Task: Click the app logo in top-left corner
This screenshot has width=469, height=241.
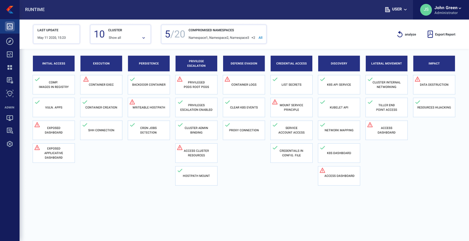Action: click(10, 9)
